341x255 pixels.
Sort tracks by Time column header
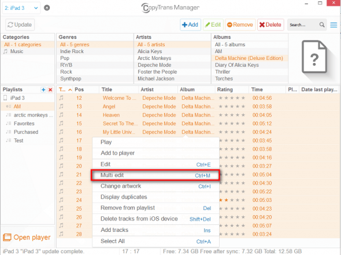[267, 89]
